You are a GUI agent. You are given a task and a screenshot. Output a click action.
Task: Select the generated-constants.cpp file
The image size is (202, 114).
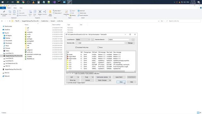pyautogui.click(x=34, y=54)
